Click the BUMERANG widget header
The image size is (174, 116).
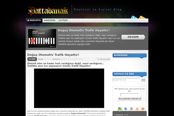(130, 55)
